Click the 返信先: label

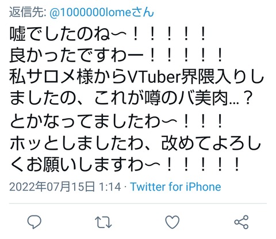(28, 12)
